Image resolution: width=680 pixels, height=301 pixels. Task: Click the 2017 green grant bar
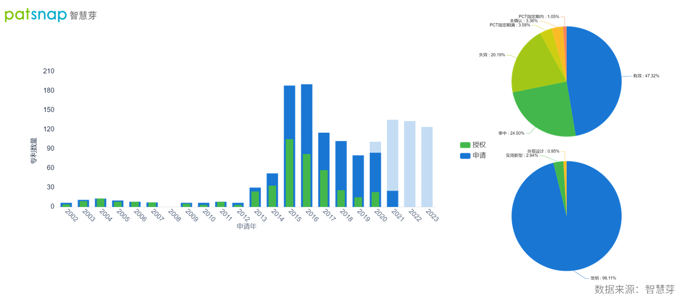point(324,188)
